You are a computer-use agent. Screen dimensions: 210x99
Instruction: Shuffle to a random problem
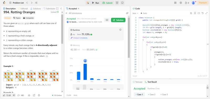point(36,3)
